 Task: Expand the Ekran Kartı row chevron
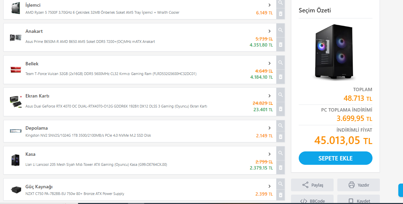[270, 96]
